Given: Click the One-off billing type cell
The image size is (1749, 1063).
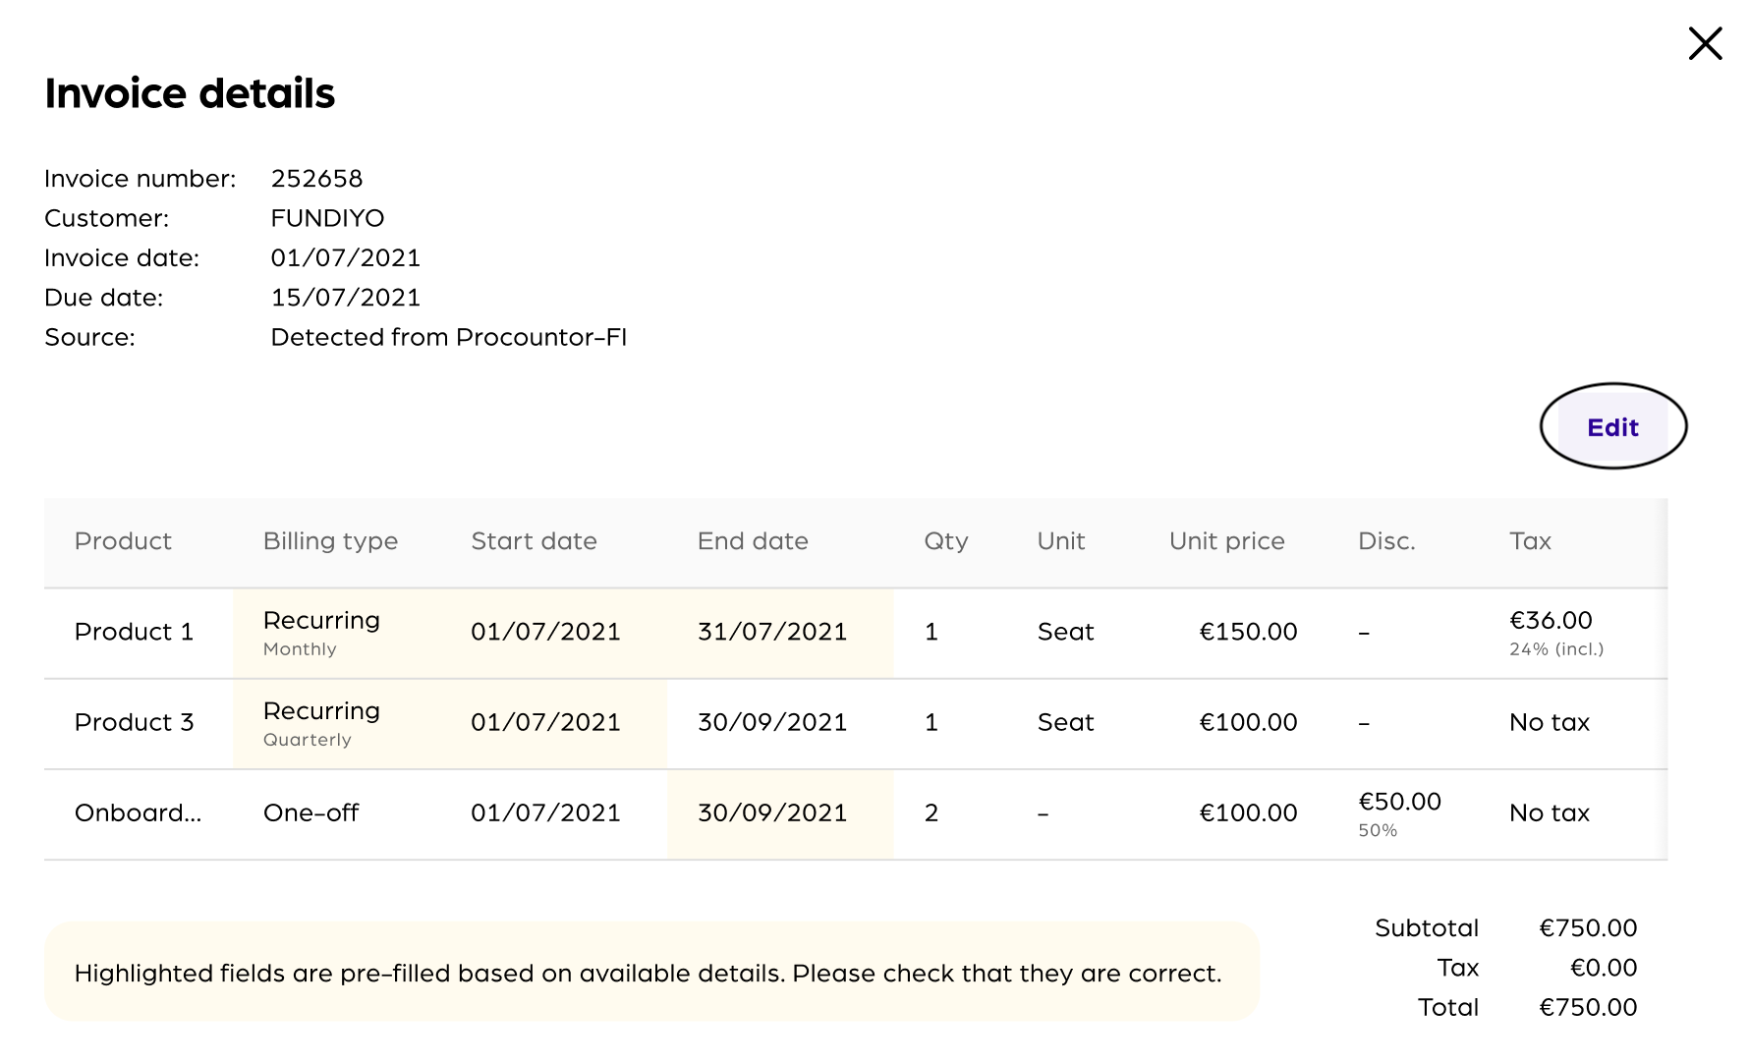Looking at the screenshot, I should click(310, 812).
